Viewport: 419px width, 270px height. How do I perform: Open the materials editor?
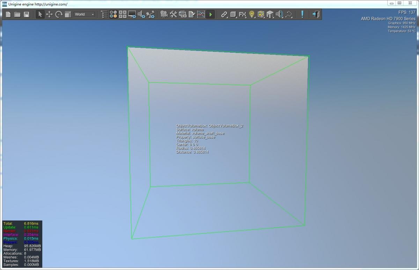click(113, 14)
